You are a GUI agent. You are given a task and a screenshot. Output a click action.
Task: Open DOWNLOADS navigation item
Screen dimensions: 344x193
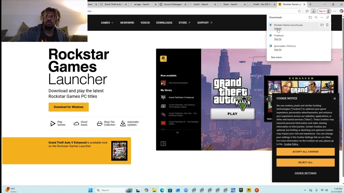[164, 23]
